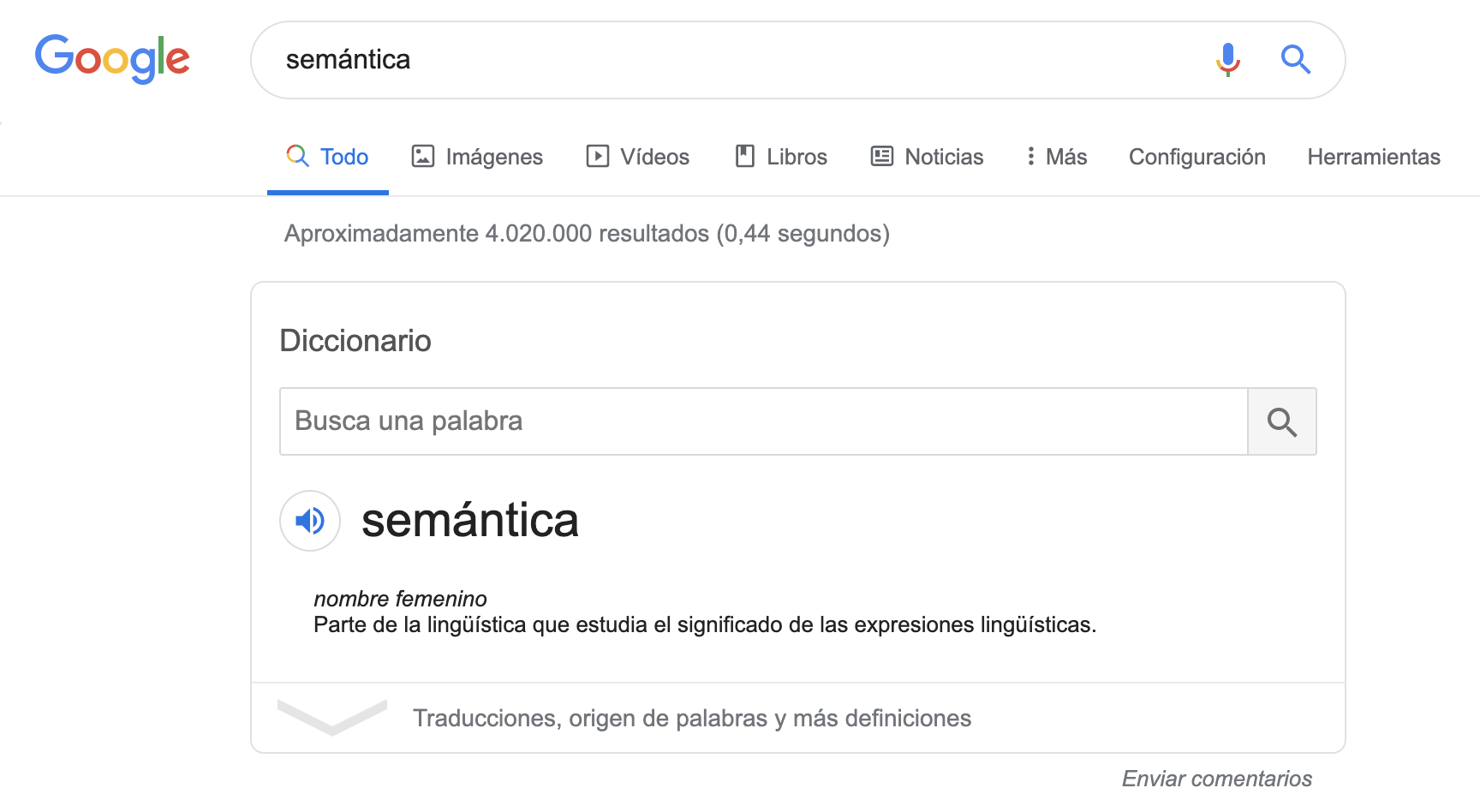Viewport: 1480px width, 788px height.
Task: Click the Busca una palabra field
Action: tap(763, 421)
